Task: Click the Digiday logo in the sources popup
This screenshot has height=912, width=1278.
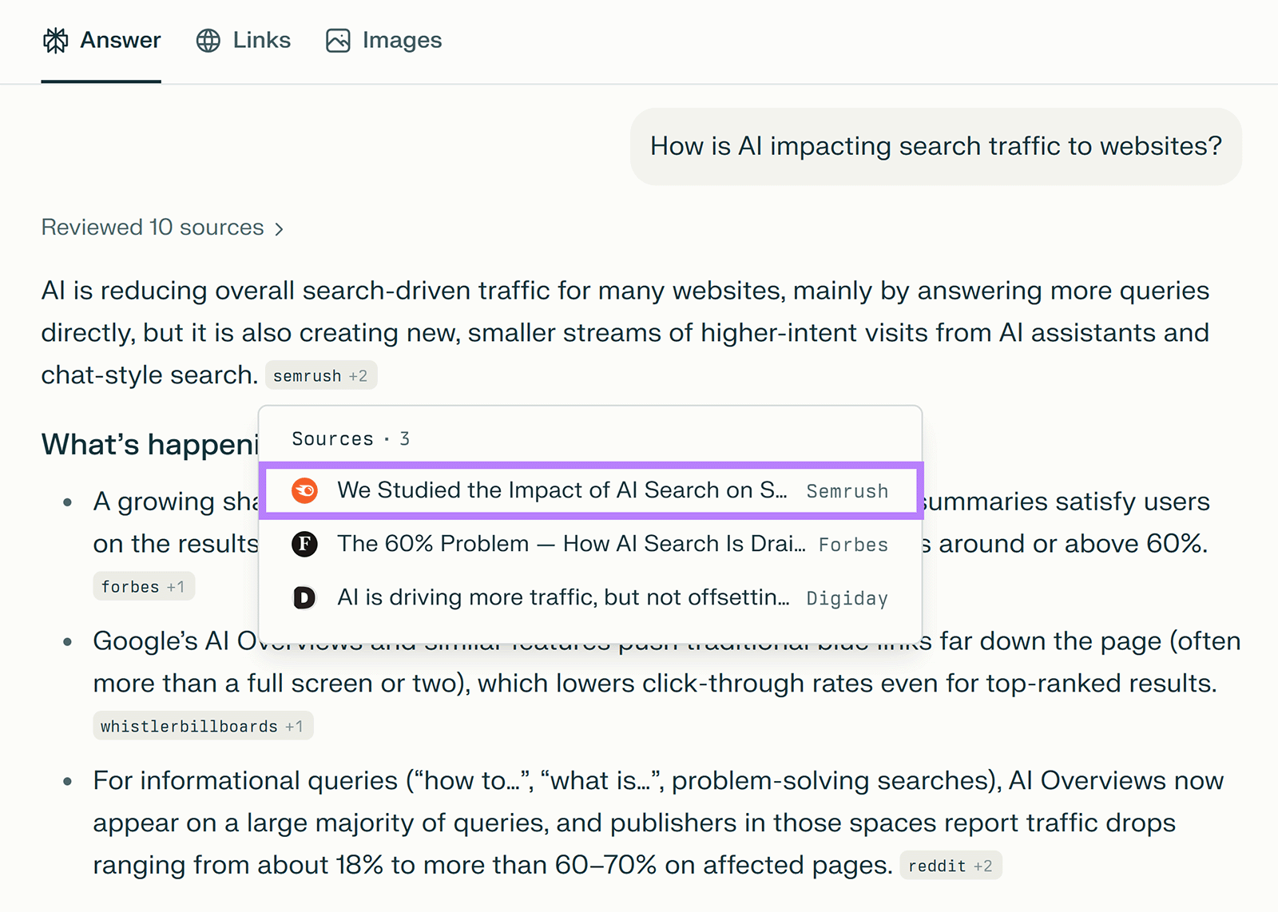Action: (x=304, y=597)
